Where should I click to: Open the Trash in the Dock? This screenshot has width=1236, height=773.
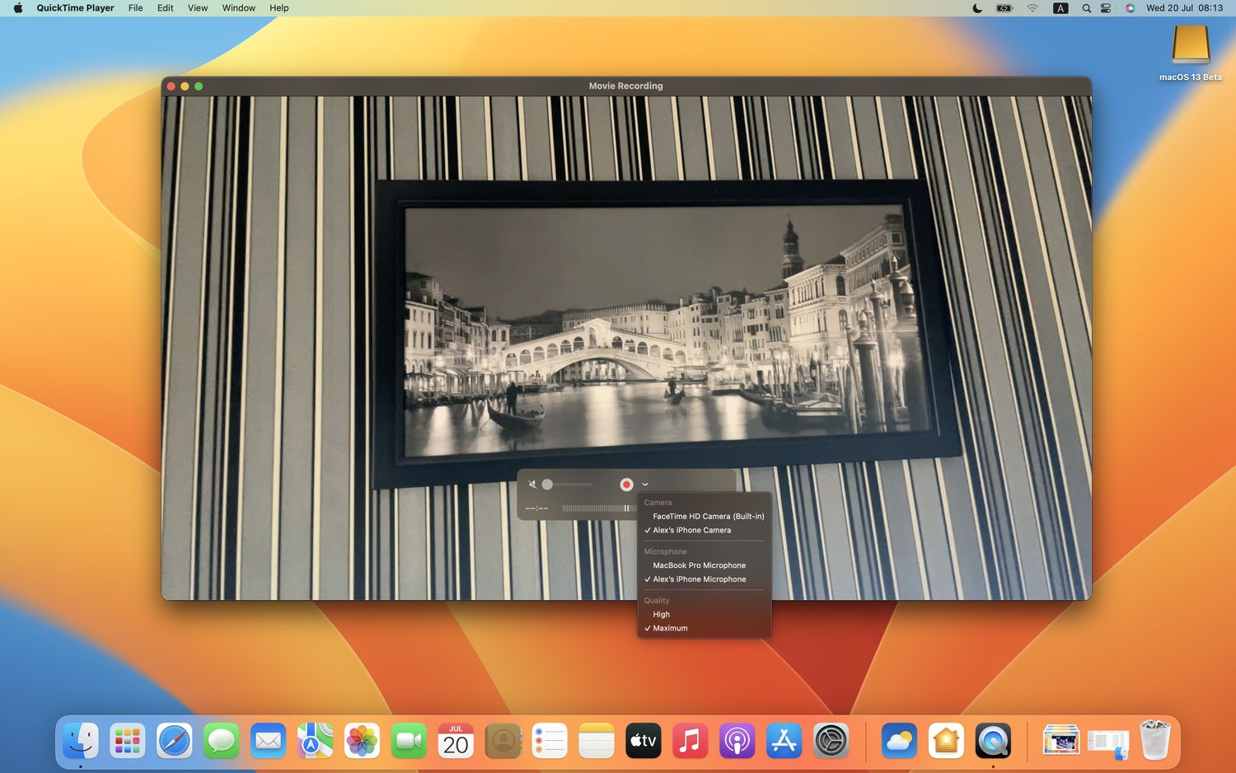pyautogui.click(x=1155, y=739)
